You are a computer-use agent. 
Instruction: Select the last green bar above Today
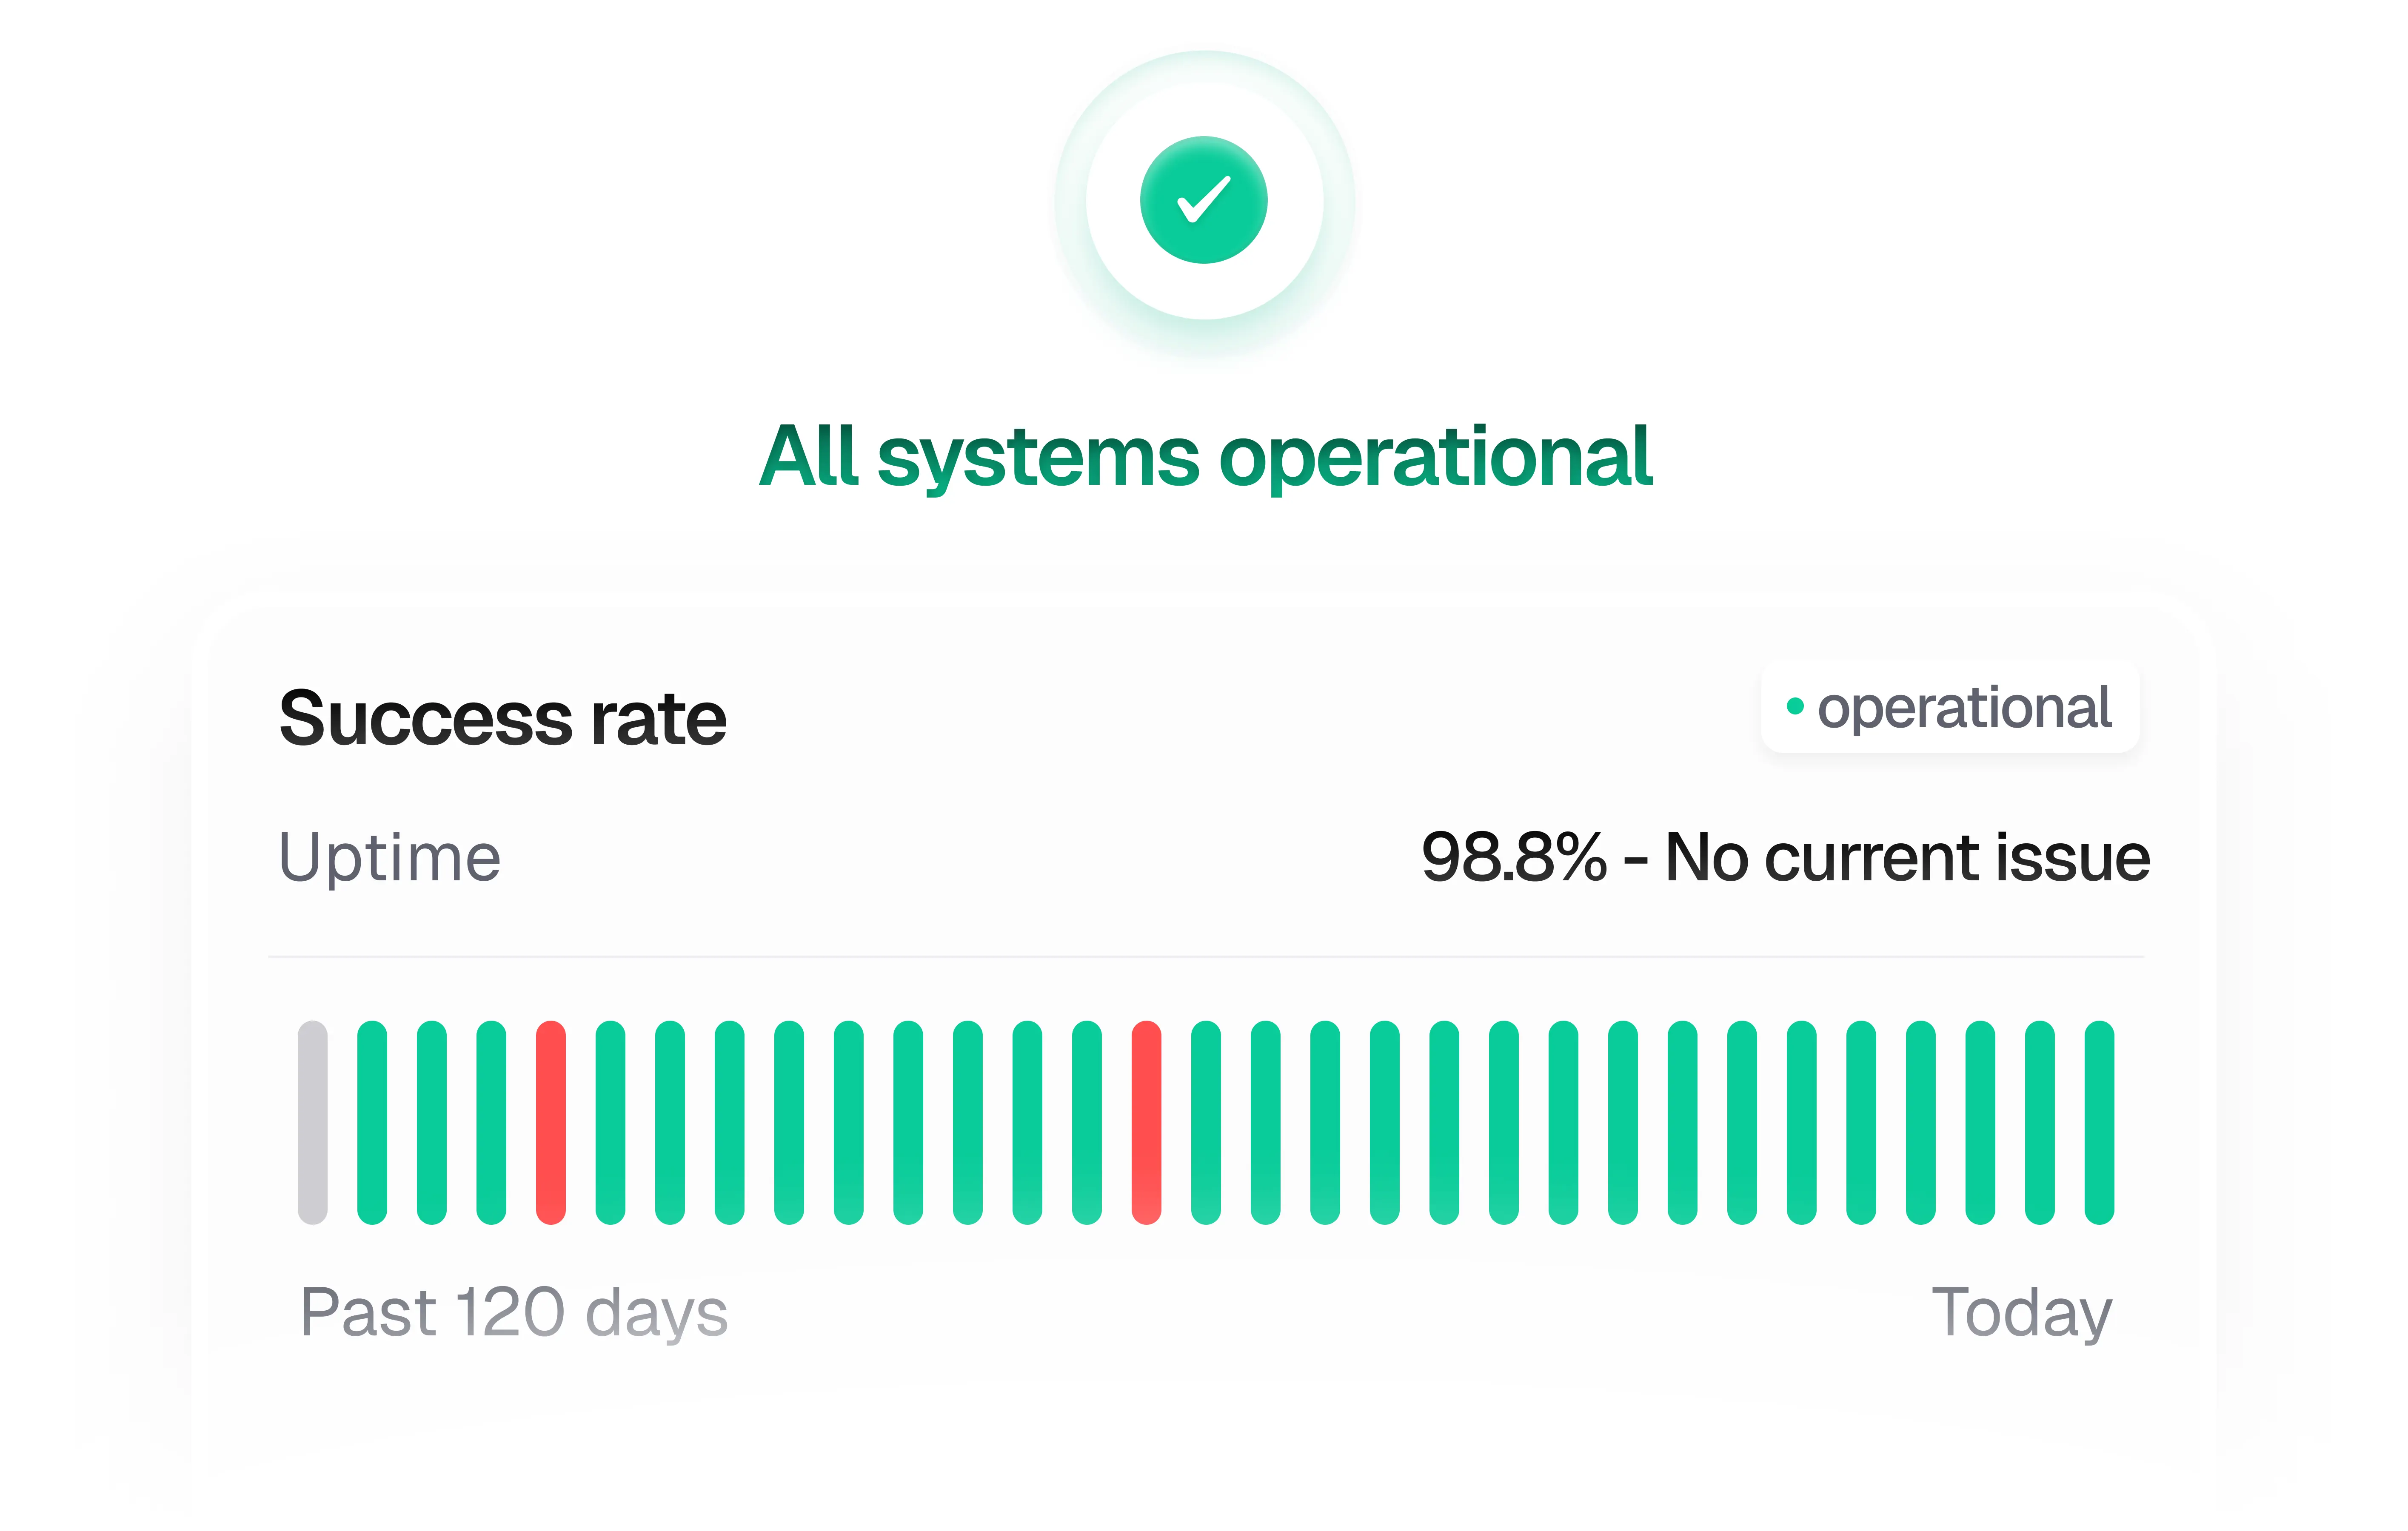click(2099, 1121)
